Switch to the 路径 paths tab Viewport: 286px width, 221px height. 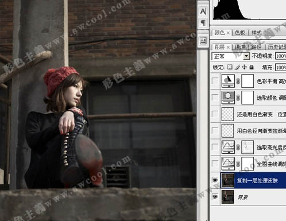click(x=256, y=47)
